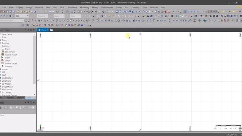Open the Drillhole menu
Screen dimensions: 242x136
[39, 8]
